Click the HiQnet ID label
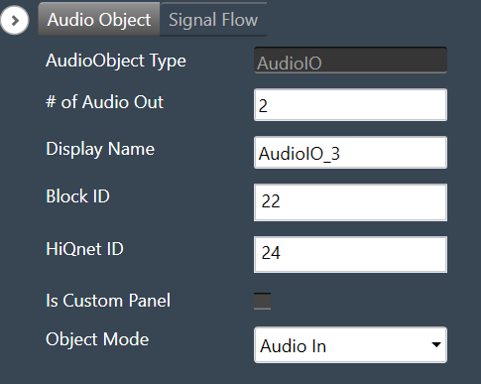481x384 pixels. (x=84, y=249)
